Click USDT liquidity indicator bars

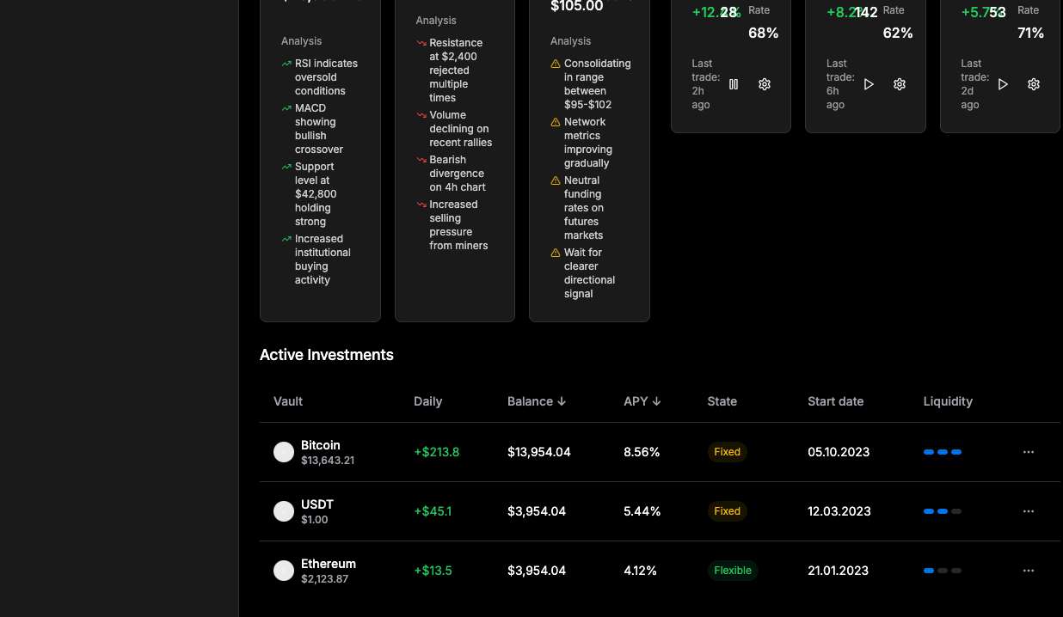click(943, 511)
